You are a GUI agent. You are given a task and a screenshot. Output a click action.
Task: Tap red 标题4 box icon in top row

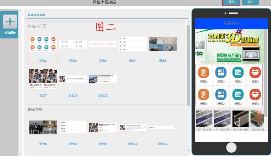pyautogui.click(x=255, y=72)
